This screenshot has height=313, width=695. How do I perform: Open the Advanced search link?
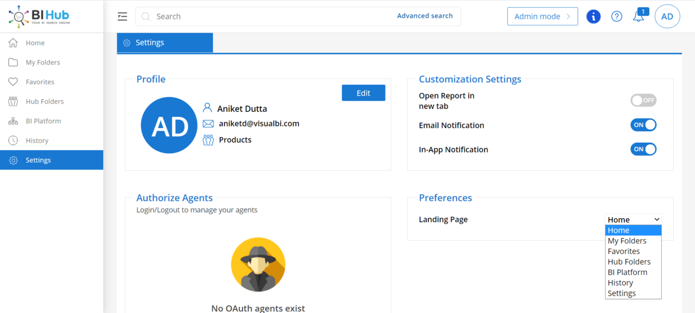pos(425,16)
